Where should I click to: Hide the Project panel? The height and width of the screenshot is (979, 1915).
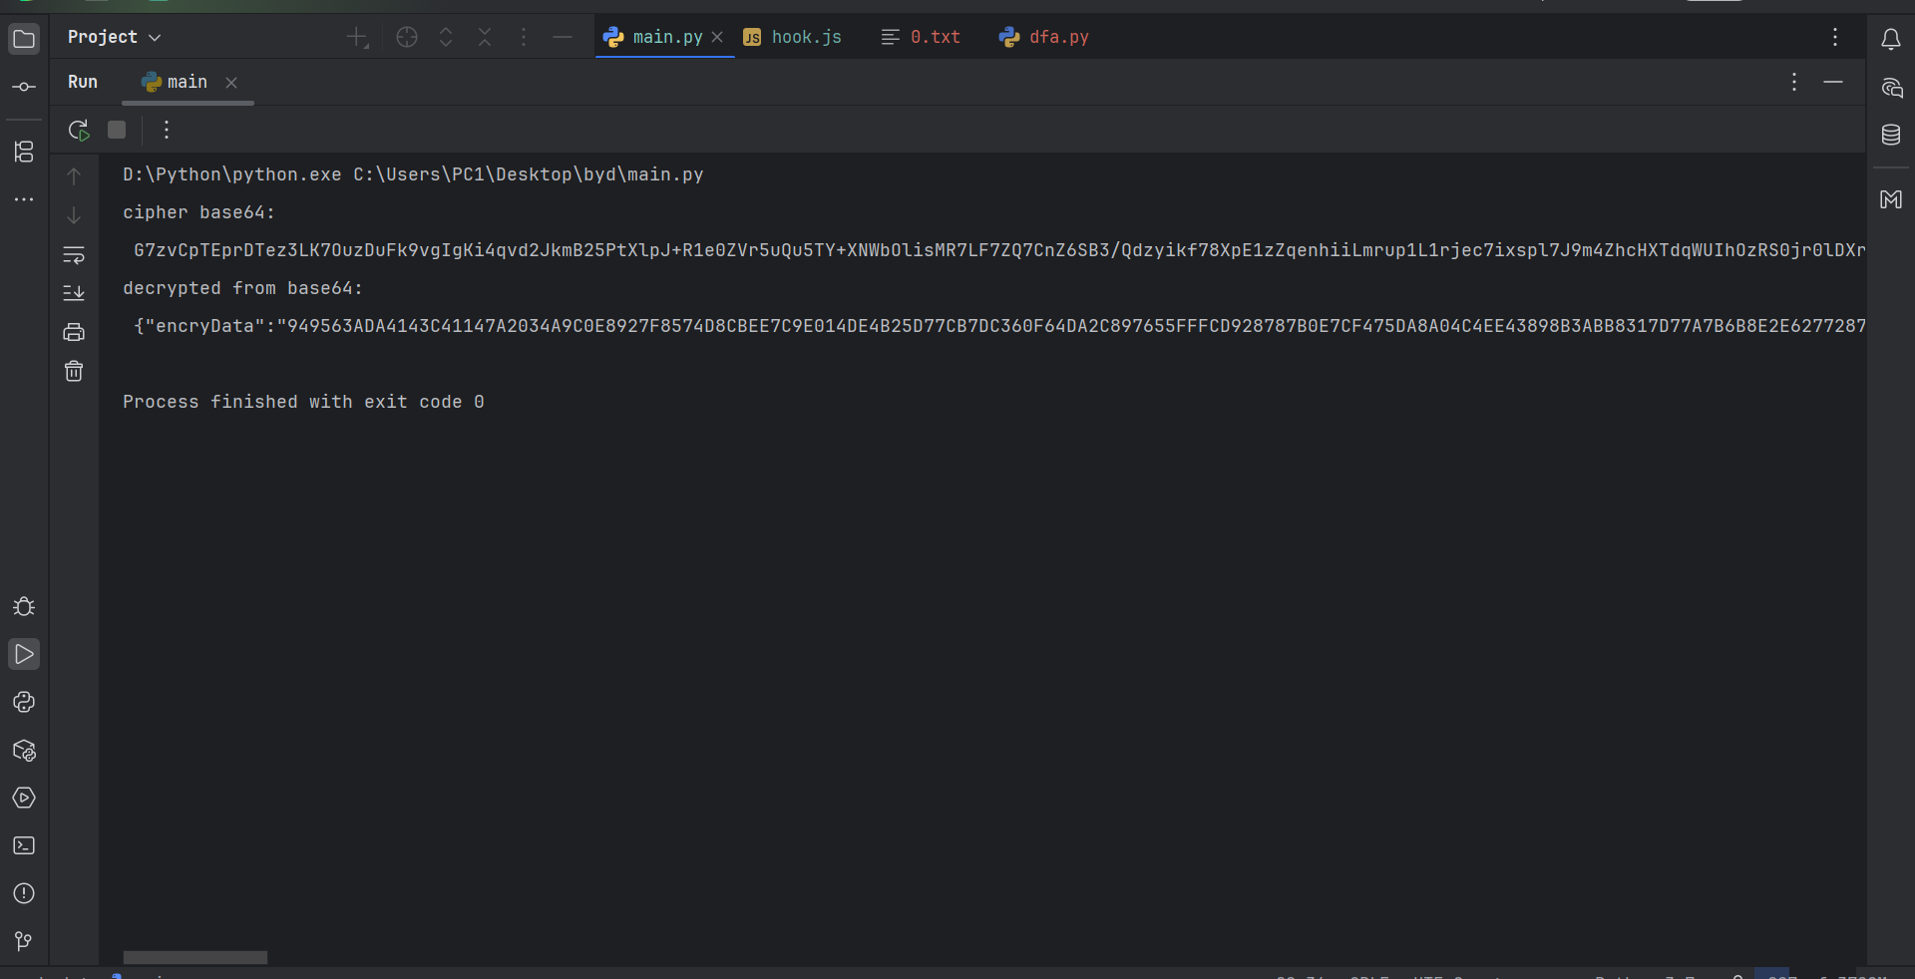[x=563, y=37]
